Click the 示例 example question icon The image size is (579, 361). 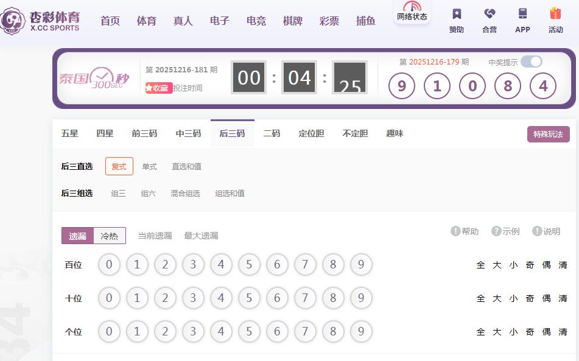496,231
